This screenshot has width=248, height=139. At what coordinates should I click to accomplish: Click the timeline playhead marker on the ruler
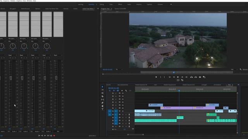pyautogui.click(x=179, y=91)
